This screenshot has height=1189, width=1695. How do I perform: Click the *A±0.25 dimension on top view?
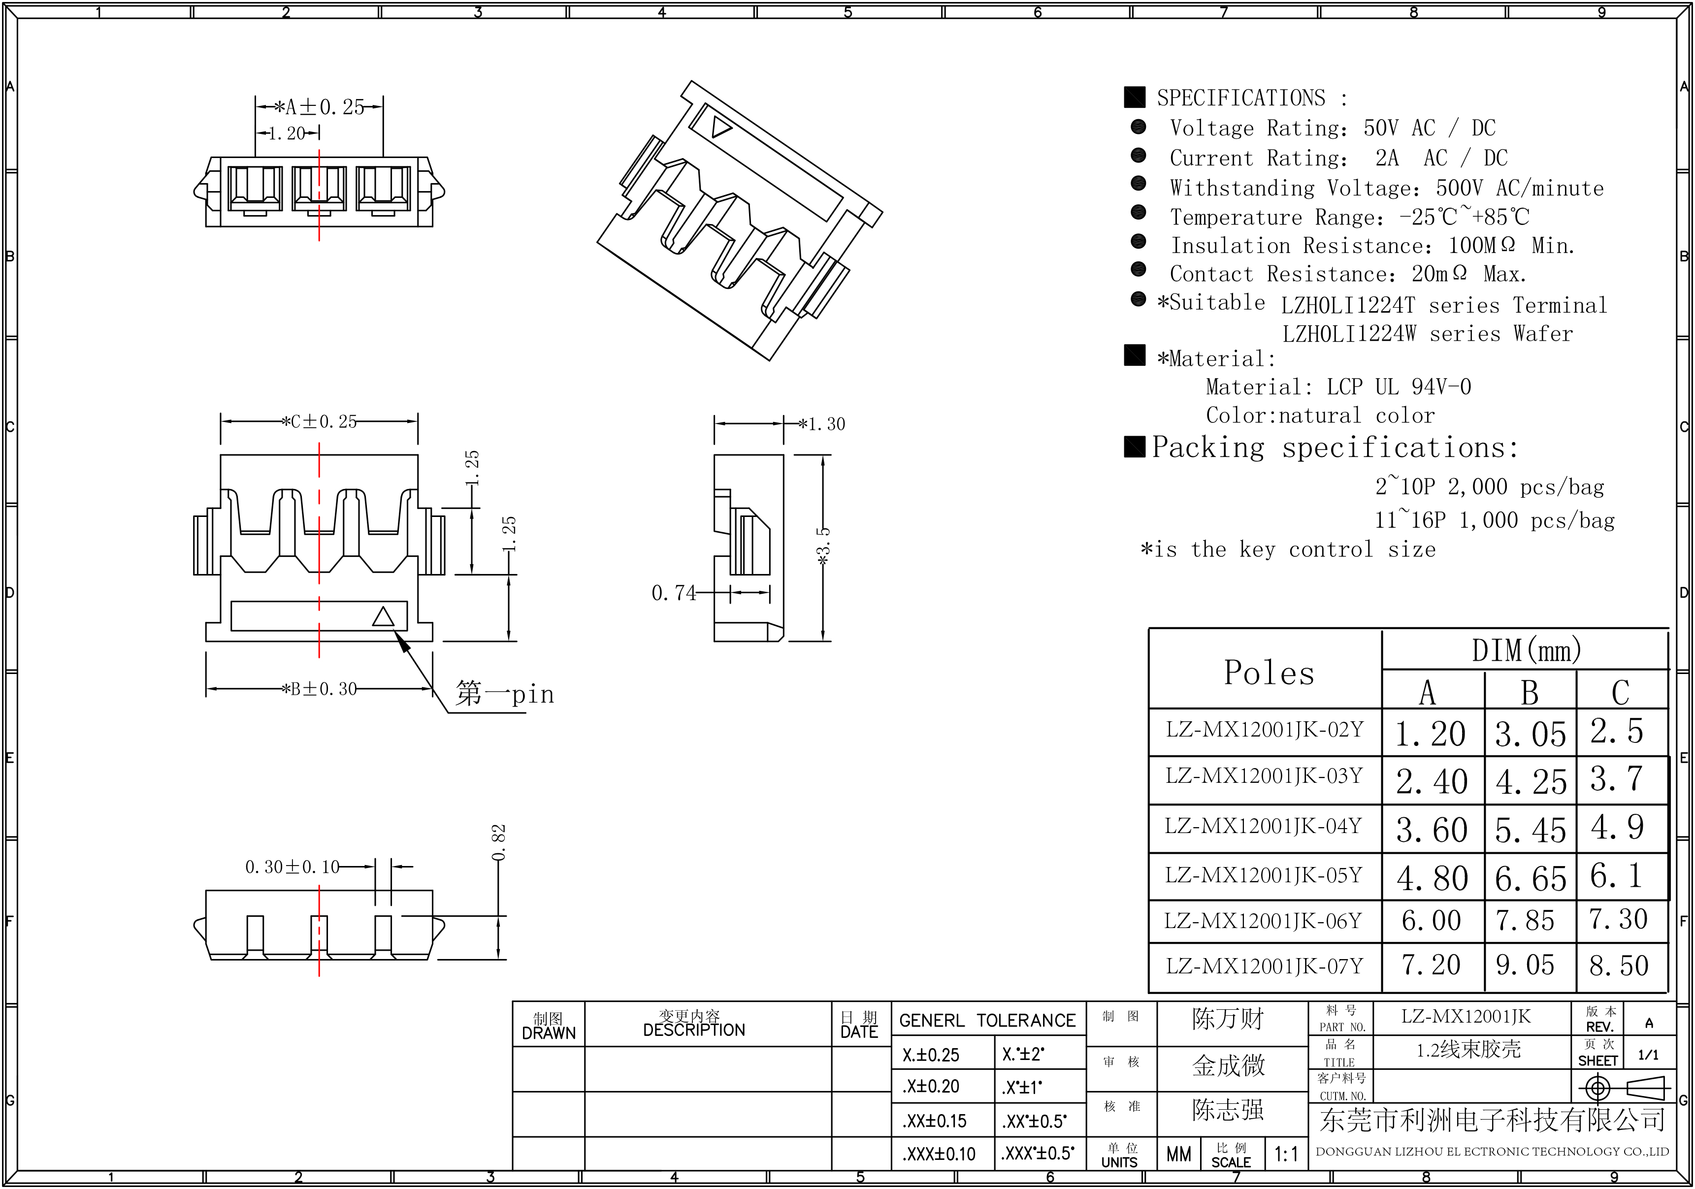[321, 108]
